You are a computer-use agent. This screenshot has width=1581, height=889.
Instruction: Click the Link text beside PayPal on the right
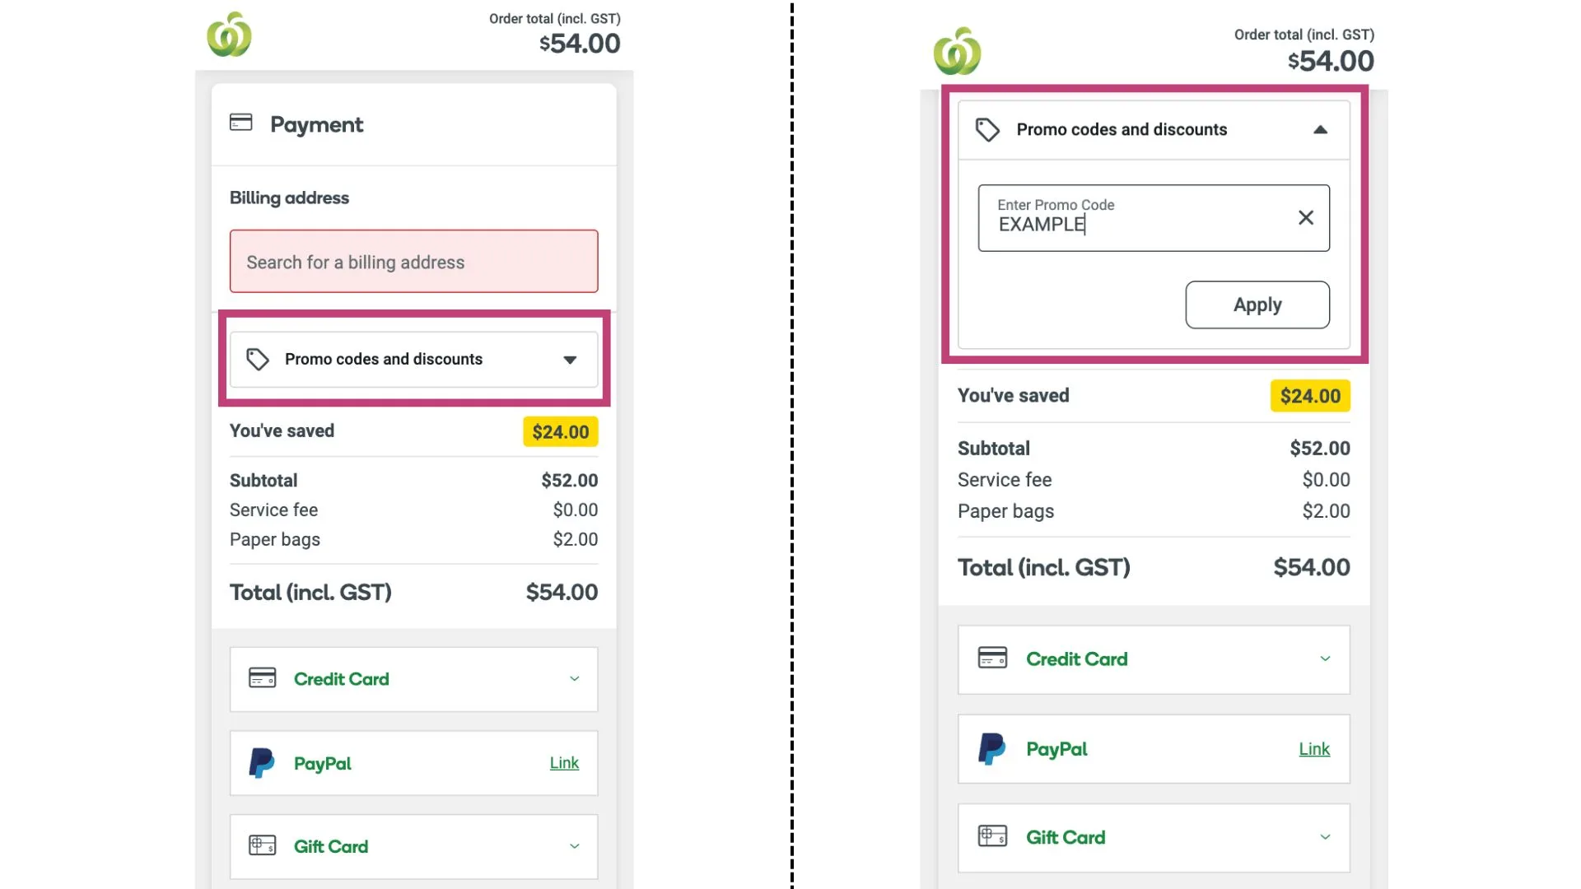1314,749
